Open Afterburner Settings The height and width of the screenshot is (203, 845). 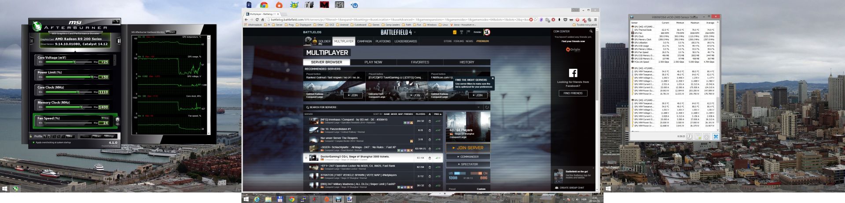[109, 136]
